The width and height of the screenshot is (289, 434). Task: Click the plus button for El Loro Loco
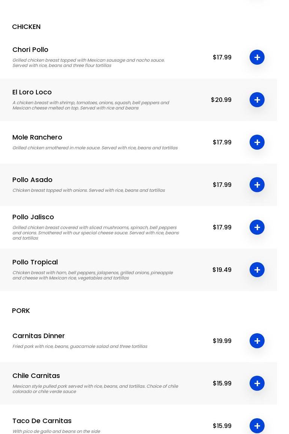[257, 100]
